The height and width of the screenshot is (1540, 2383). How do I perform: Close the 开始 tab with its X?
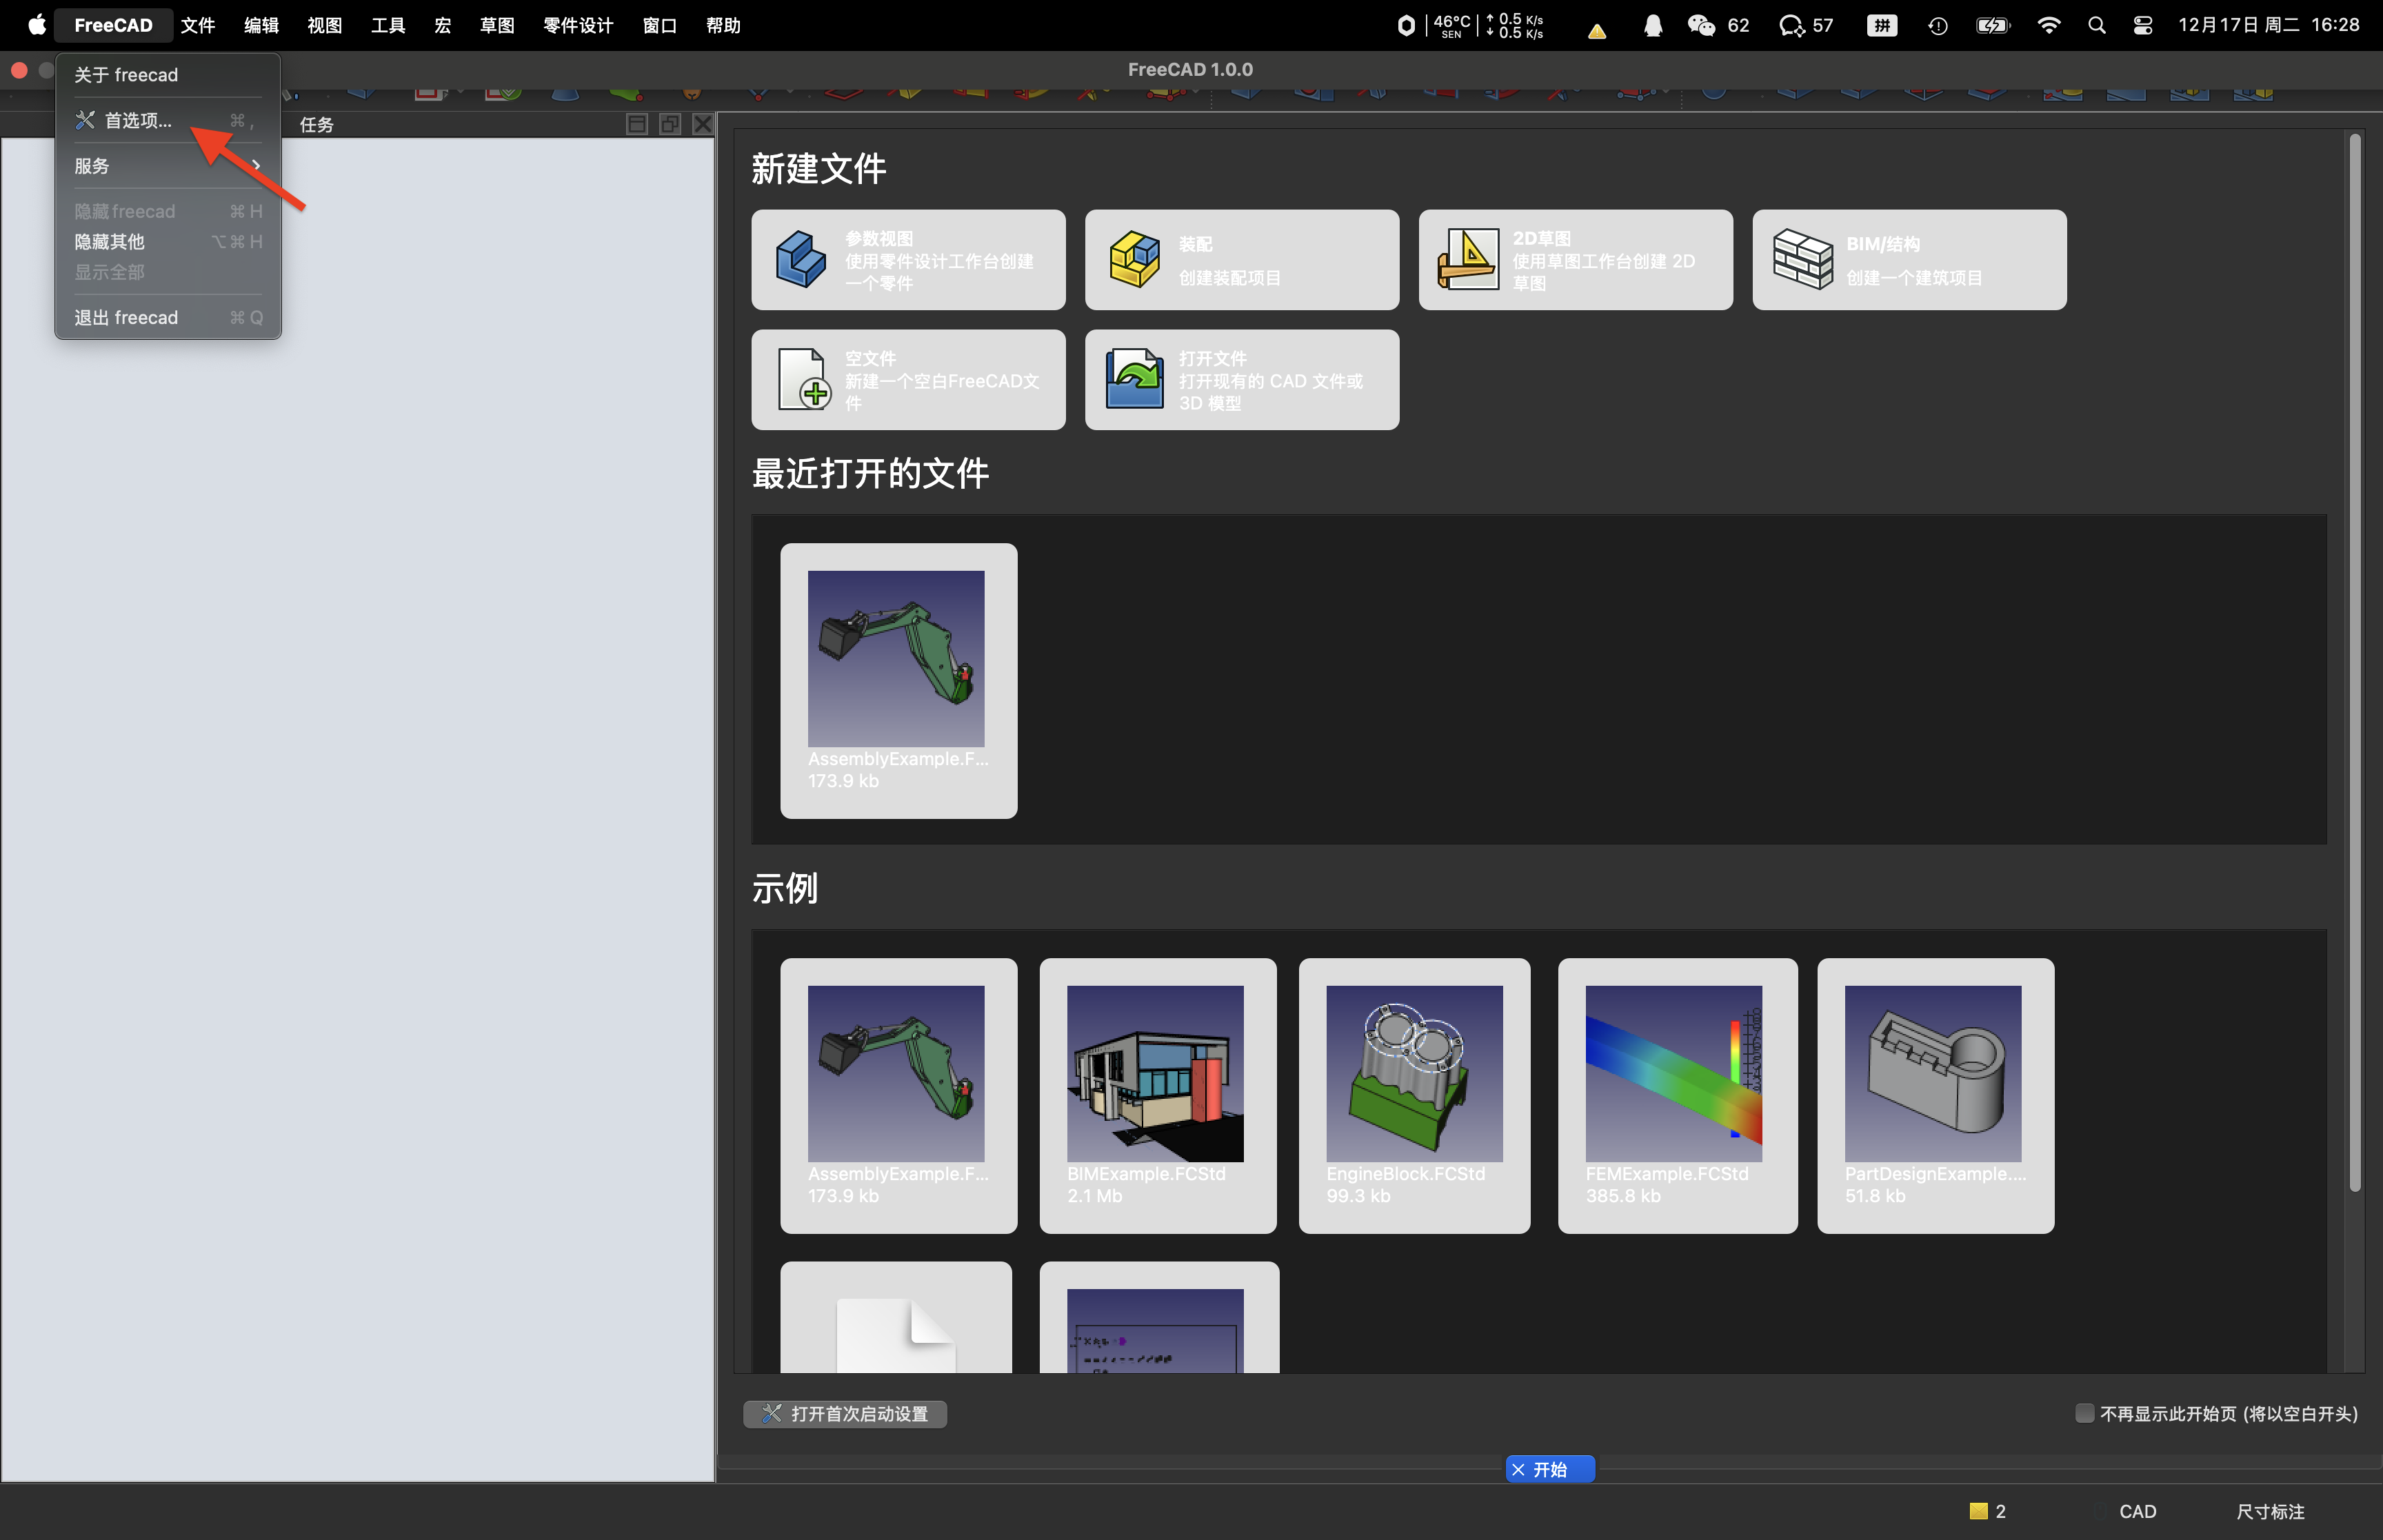[1518, 1469]
